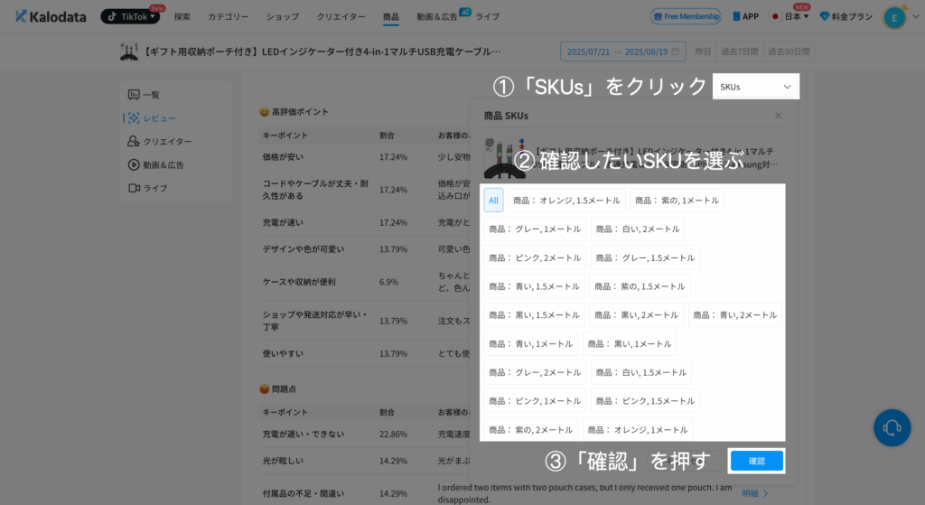Screen dimensions: 925x505
Task: Open the 探索 menu
Action: tap(182, 16)
